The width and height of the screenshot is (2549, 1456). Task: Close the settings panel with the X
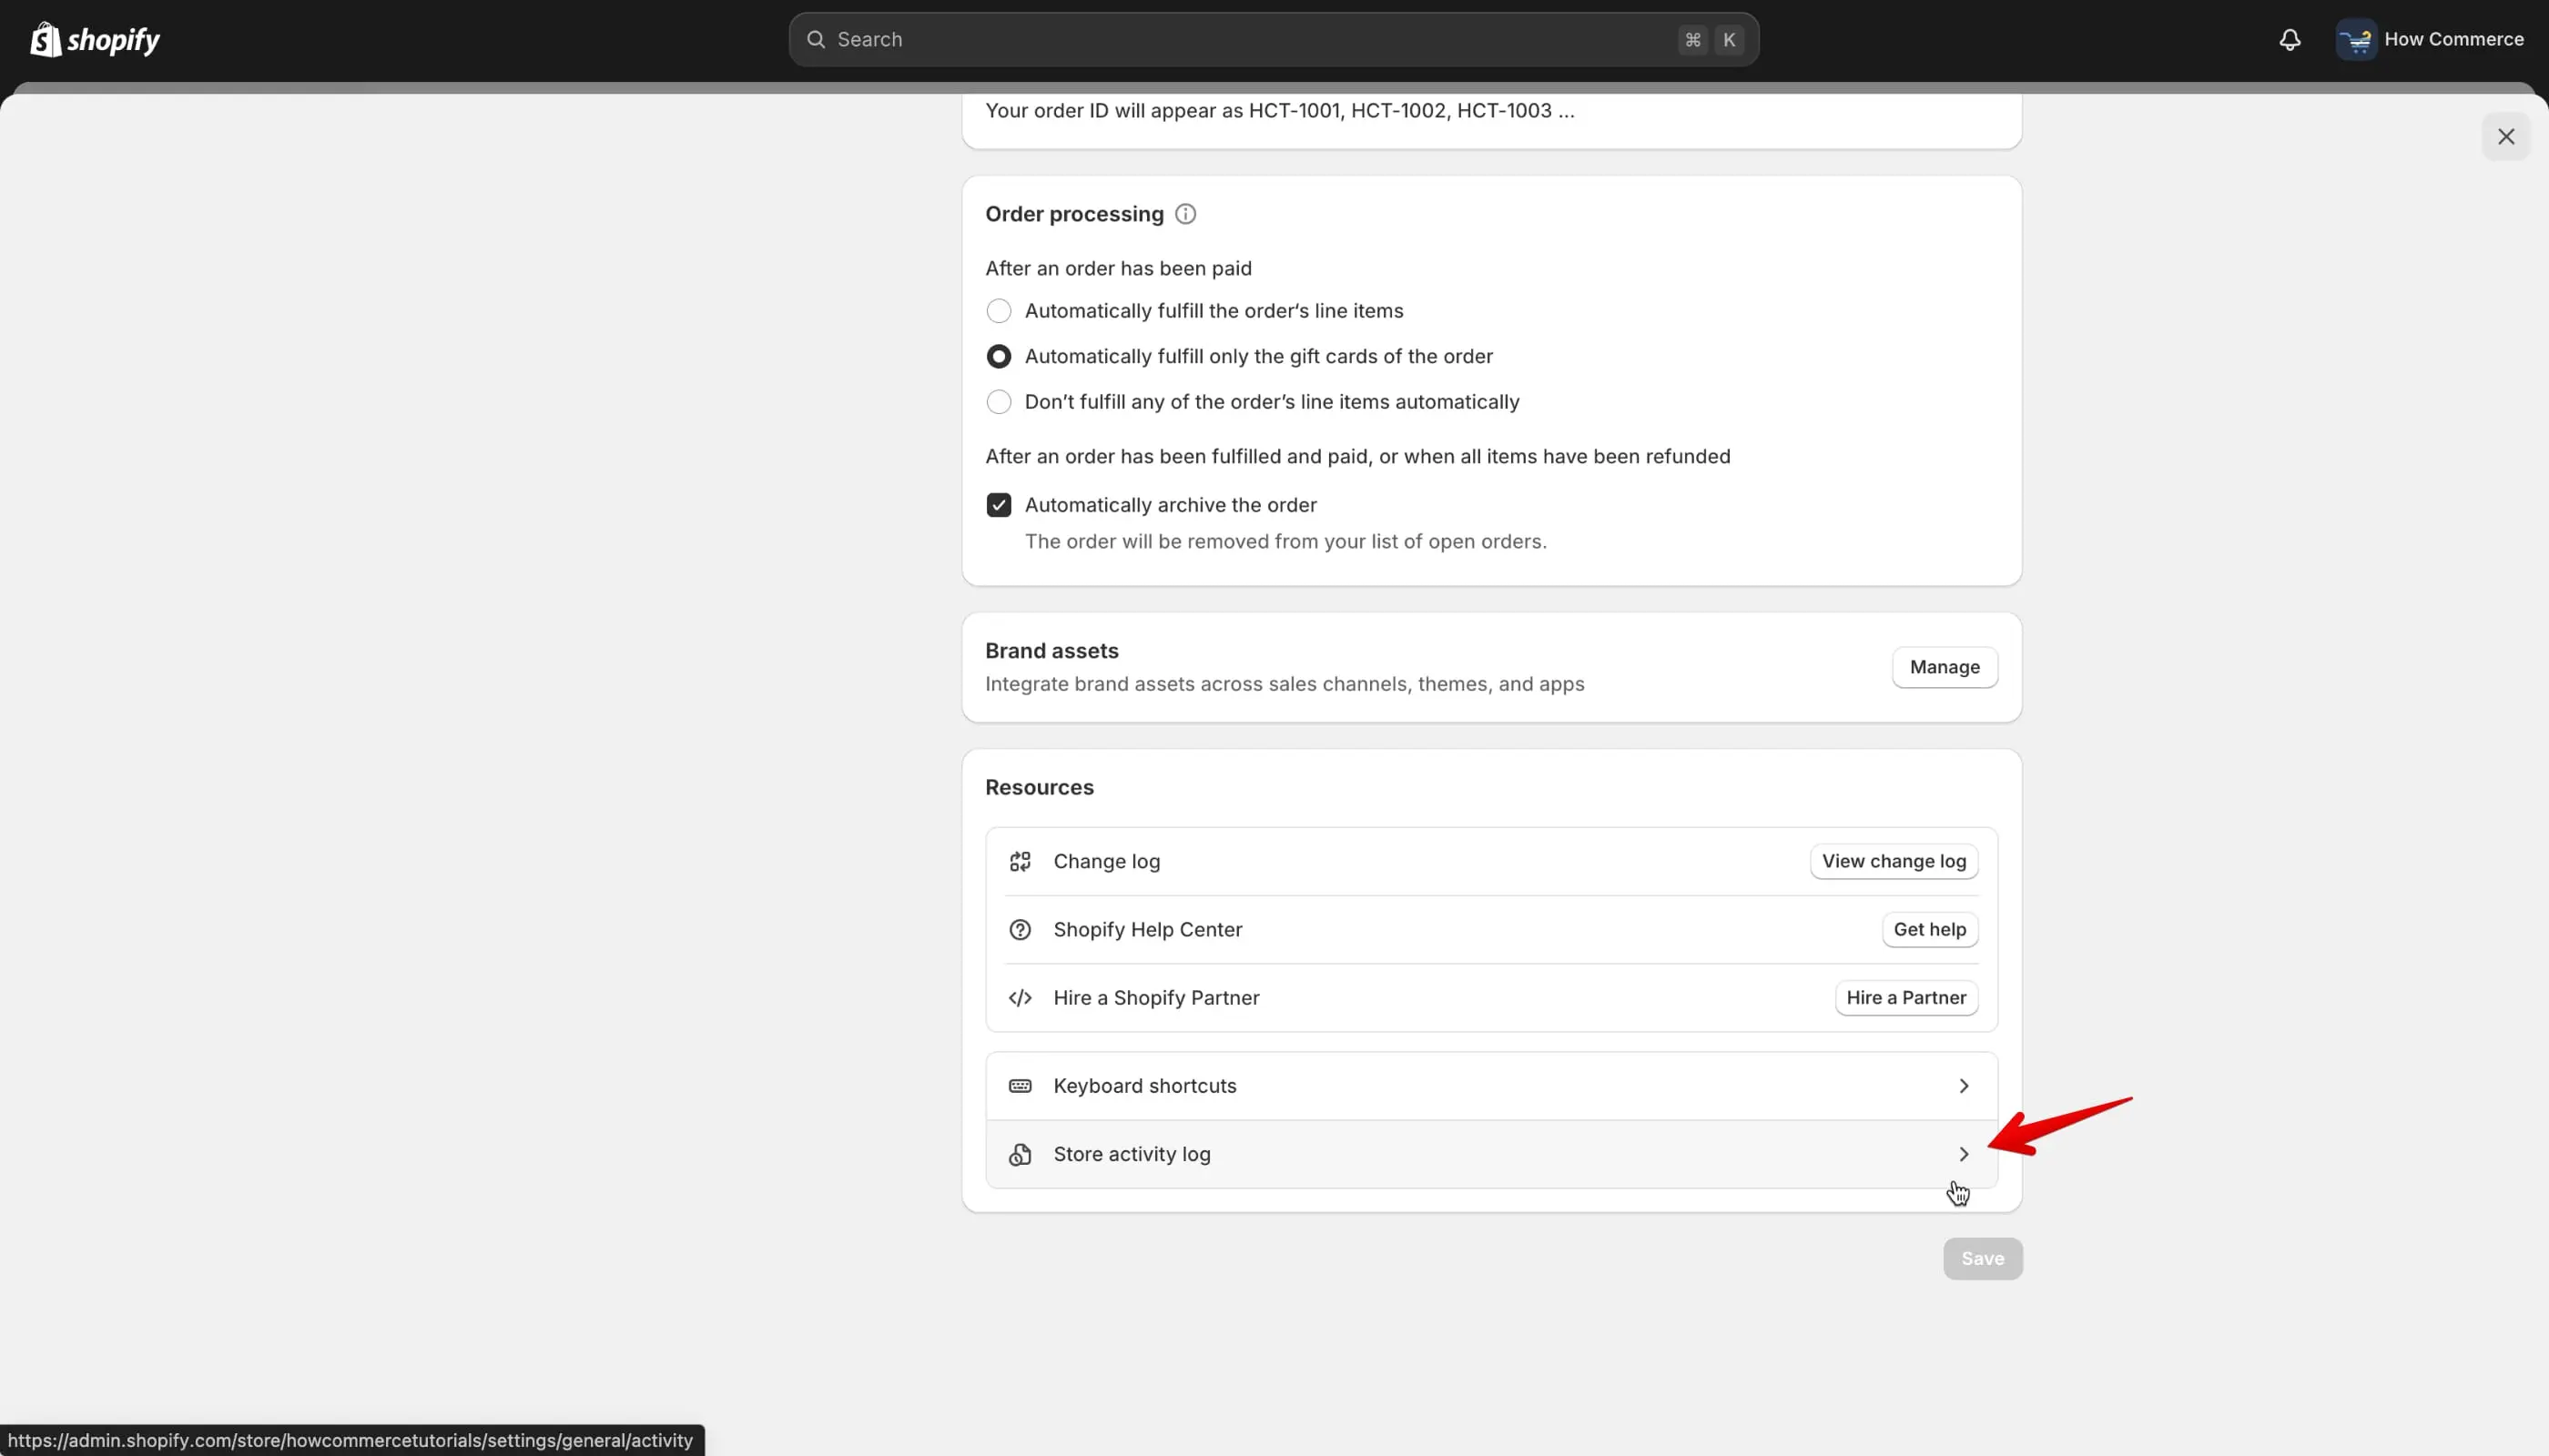[x=2505, y=137]
